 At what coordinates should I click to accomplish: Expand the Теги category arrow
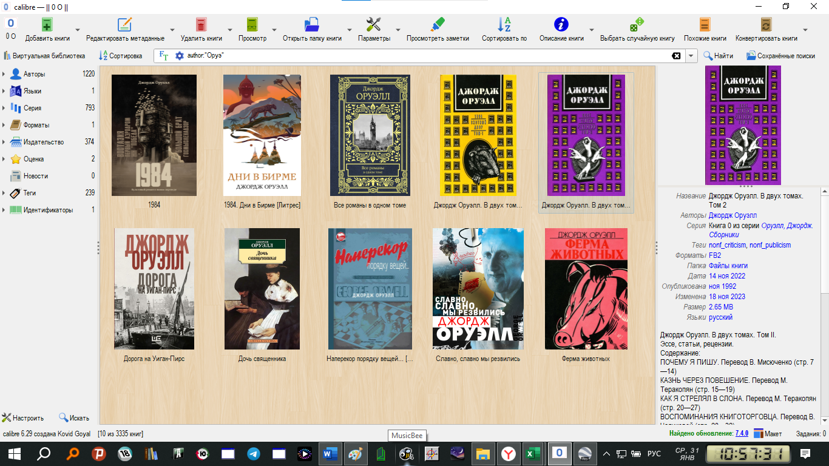click(4, 193)
